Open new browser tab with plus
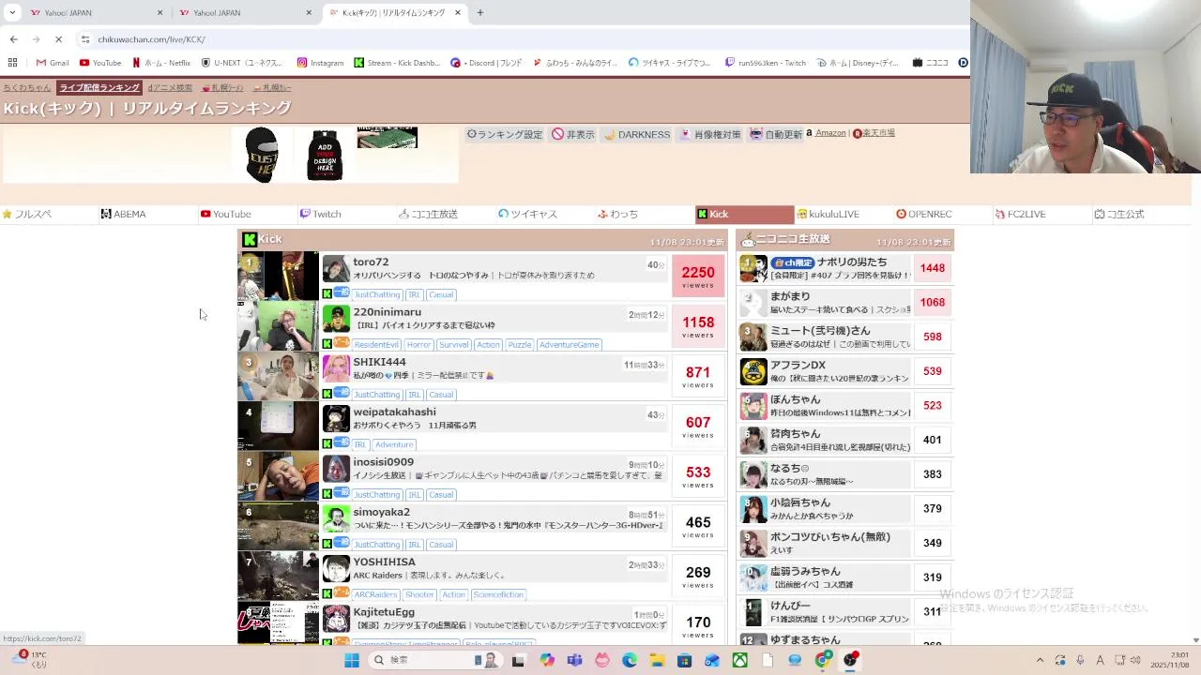This screenshot has height=675, width=1201. (x=479, y=13)
